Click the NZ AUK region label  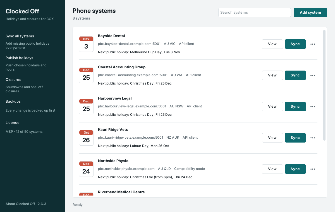click(x=173, y=138)
